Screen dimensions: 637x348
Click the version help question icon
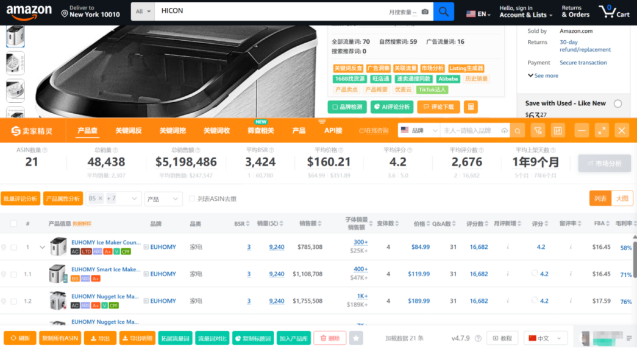click(478, 338)
